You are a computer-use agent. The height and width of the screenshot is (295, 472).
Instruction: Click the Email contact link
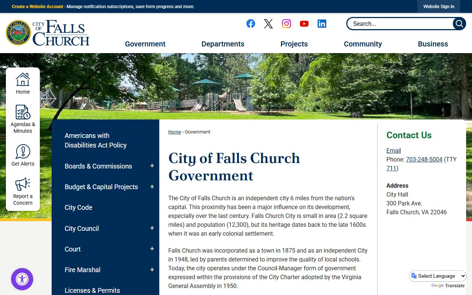tap(393, 150)
